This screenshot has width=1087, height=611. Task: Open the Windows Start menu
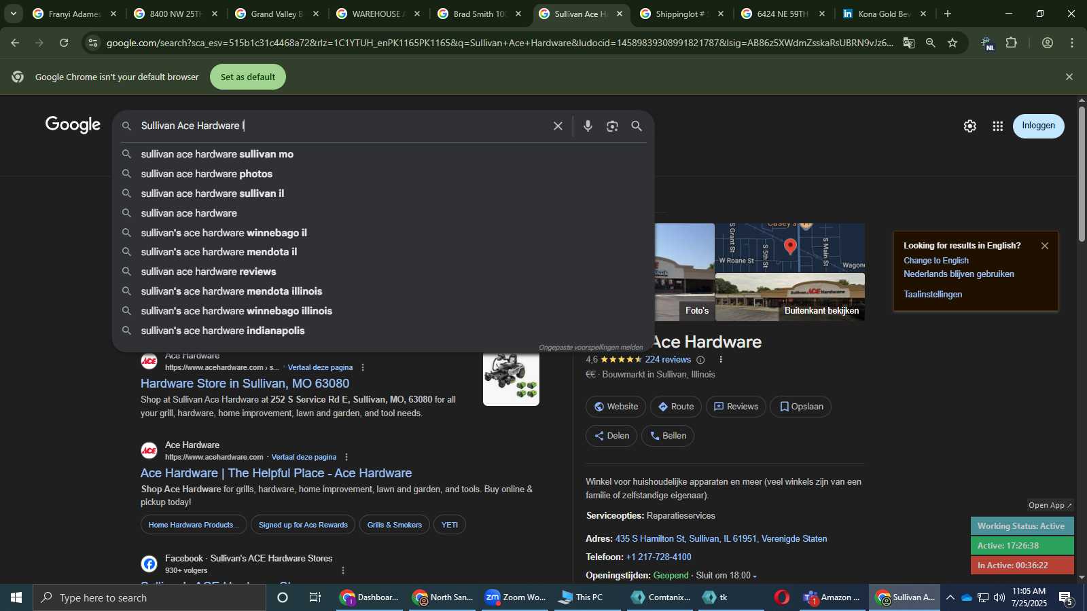tap(16, 597)
